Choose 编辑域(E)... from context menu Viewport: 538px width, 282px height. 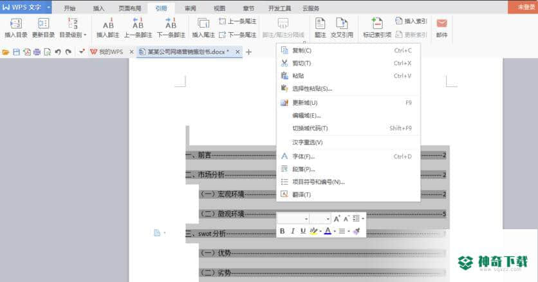(348, 115)
